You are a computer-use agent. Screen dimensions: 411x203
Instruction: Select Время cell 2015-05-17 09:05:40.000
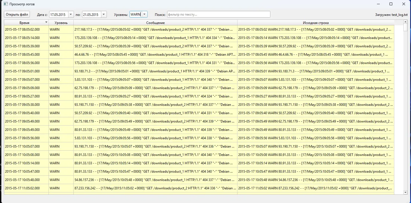[x=26, y=113]
